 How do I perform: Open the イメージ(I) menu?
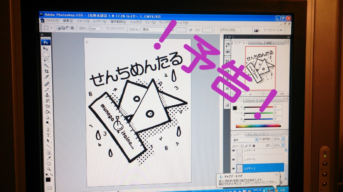(83, 21)
